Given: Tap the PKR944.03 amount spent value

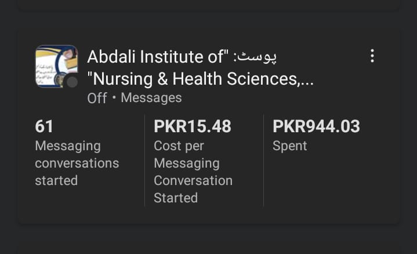Looking at the screenshot, I should pyautogui.click(x=316, y=126).
